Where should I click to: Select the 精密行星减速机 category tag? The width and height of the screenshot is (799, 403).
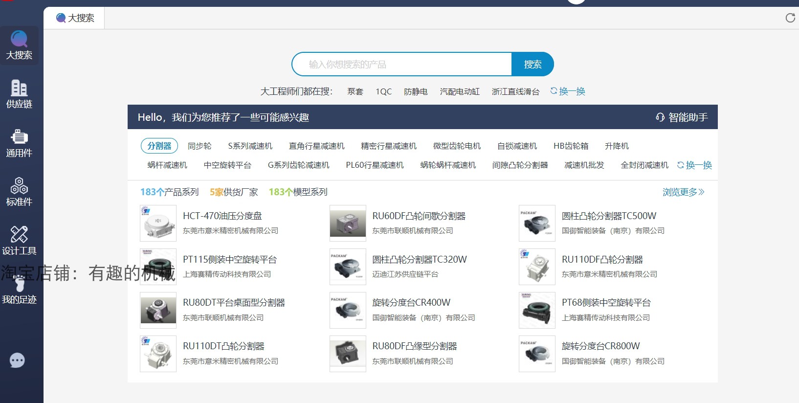389,146
